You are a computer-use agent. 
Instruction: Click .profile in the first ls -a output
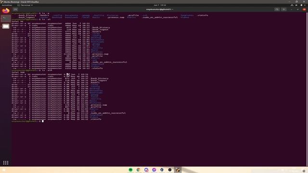coord(133,15)
